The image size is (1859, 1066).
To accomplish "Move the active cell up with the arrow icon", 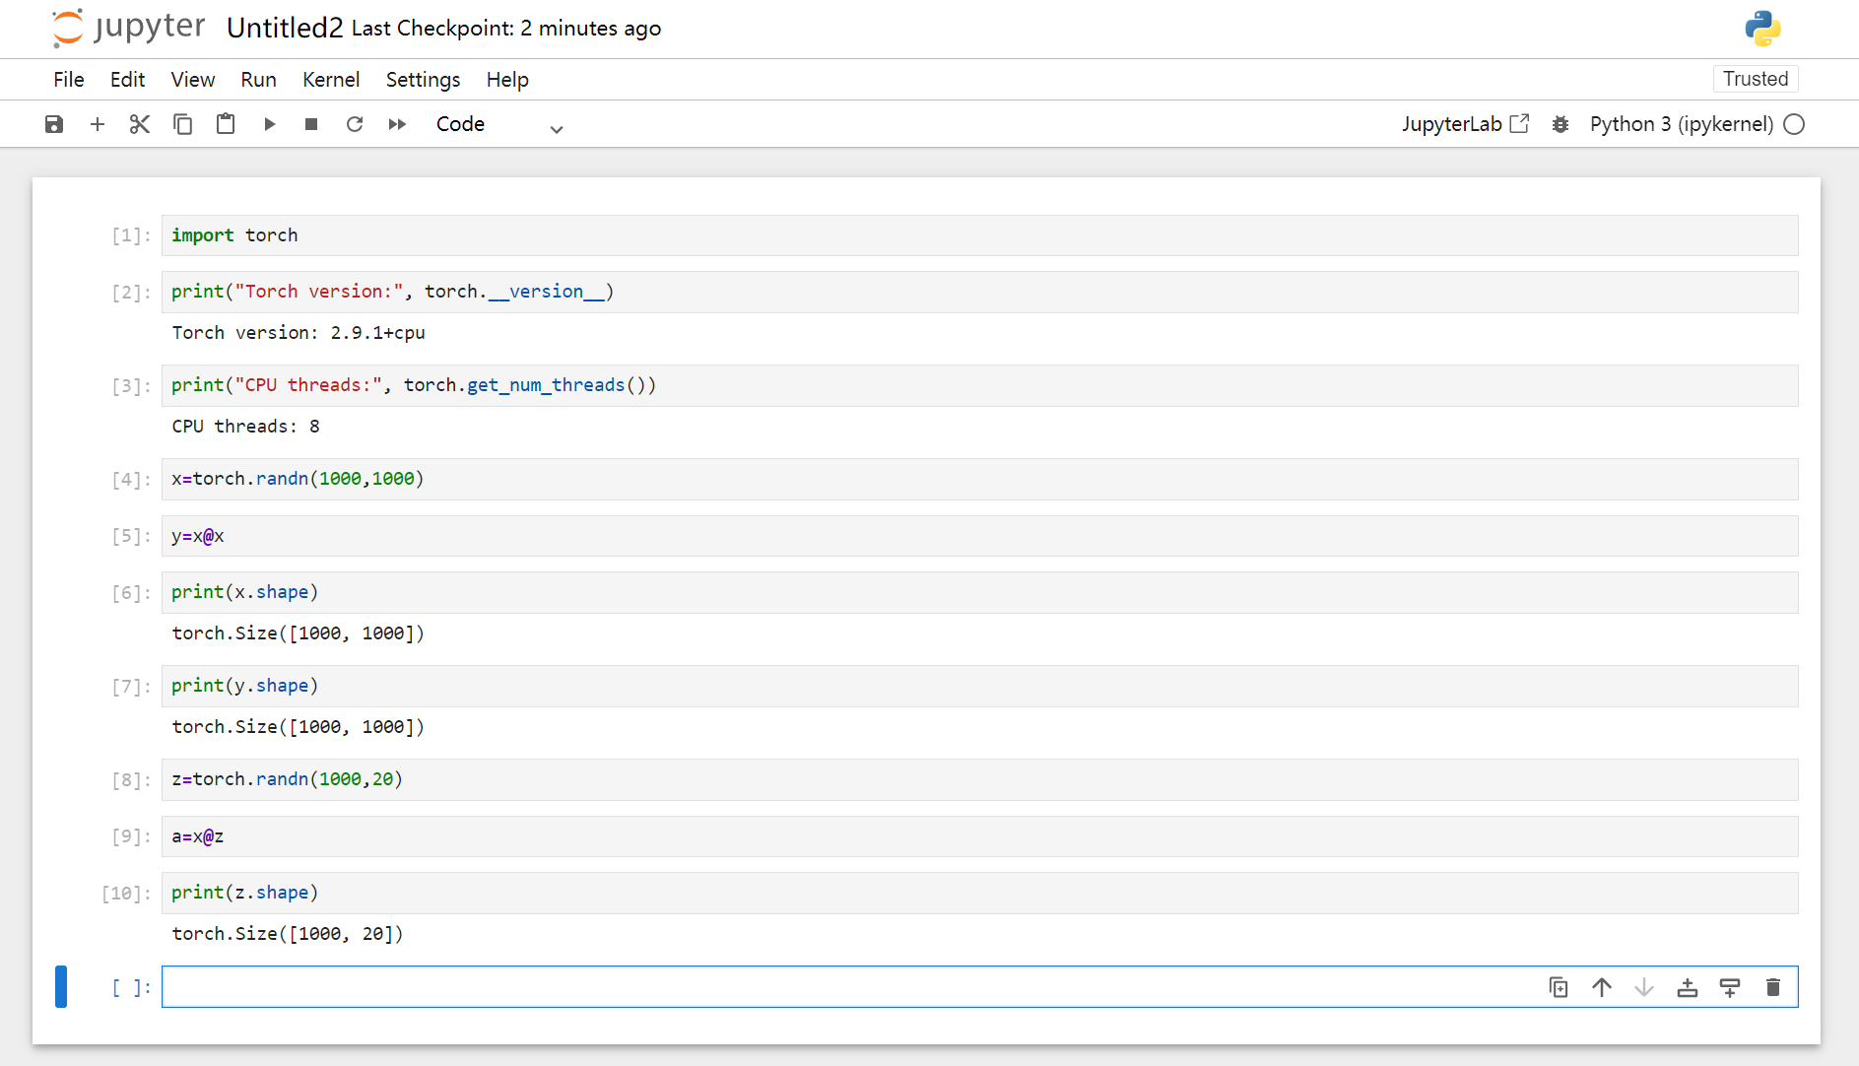I will (x=1602, y=987).
